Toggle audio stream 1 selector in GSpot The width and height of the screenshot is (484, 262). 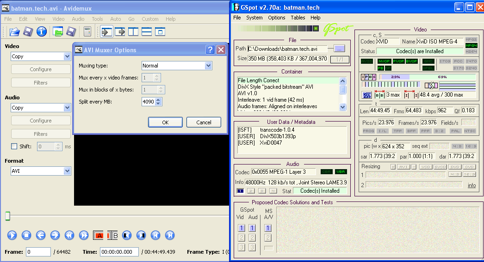pyautogui.click(x=240, y=191)
